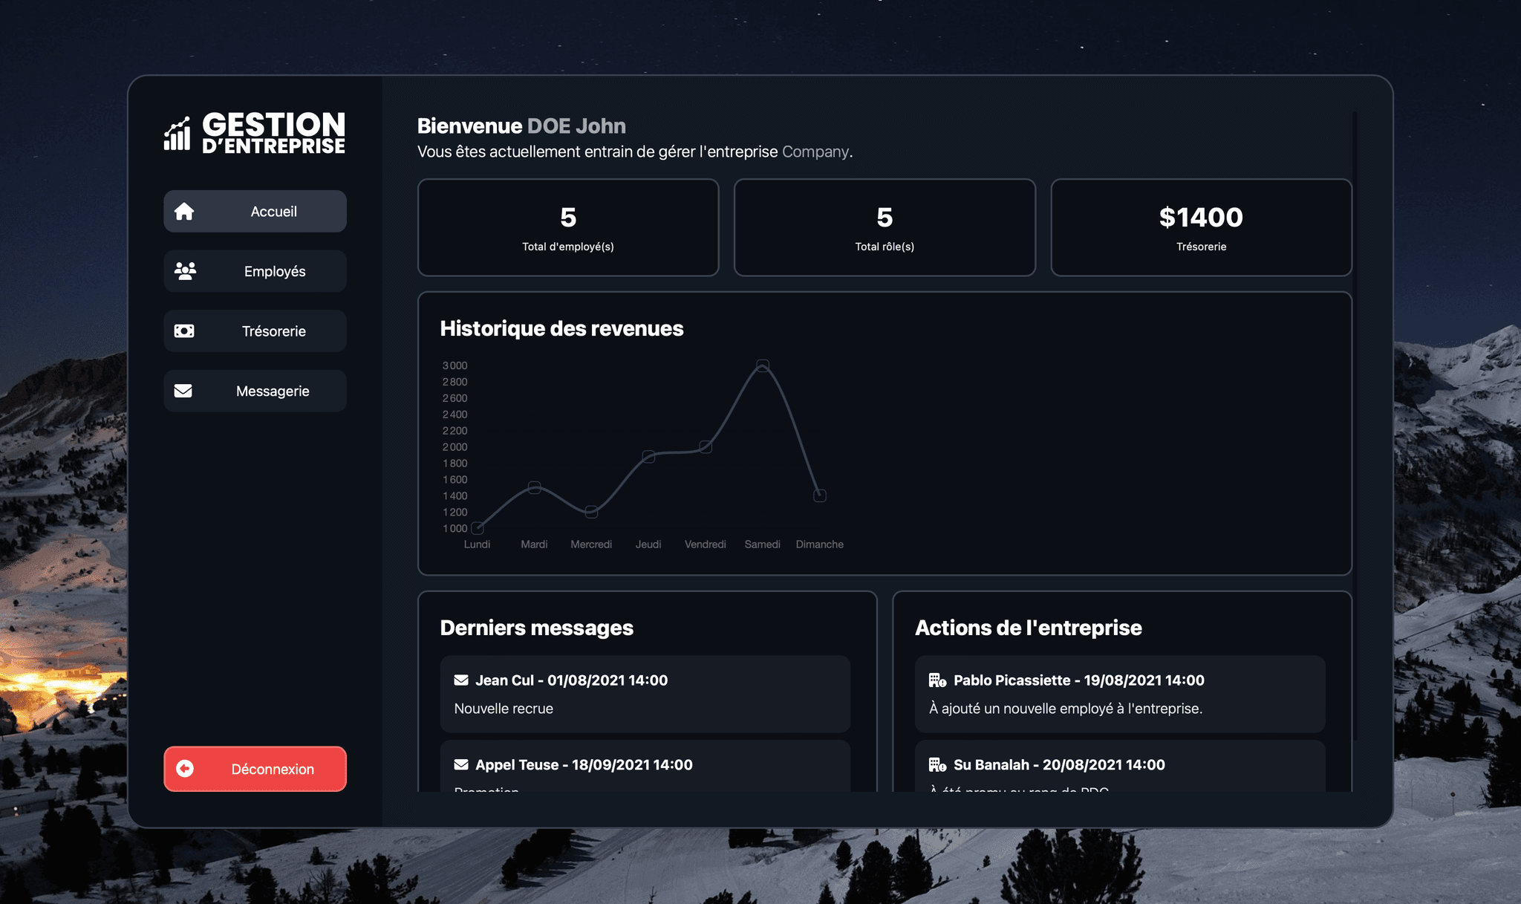The image size is (1521, 904).
Task: Open the Employés section
Action: click(x=255, y=271)
